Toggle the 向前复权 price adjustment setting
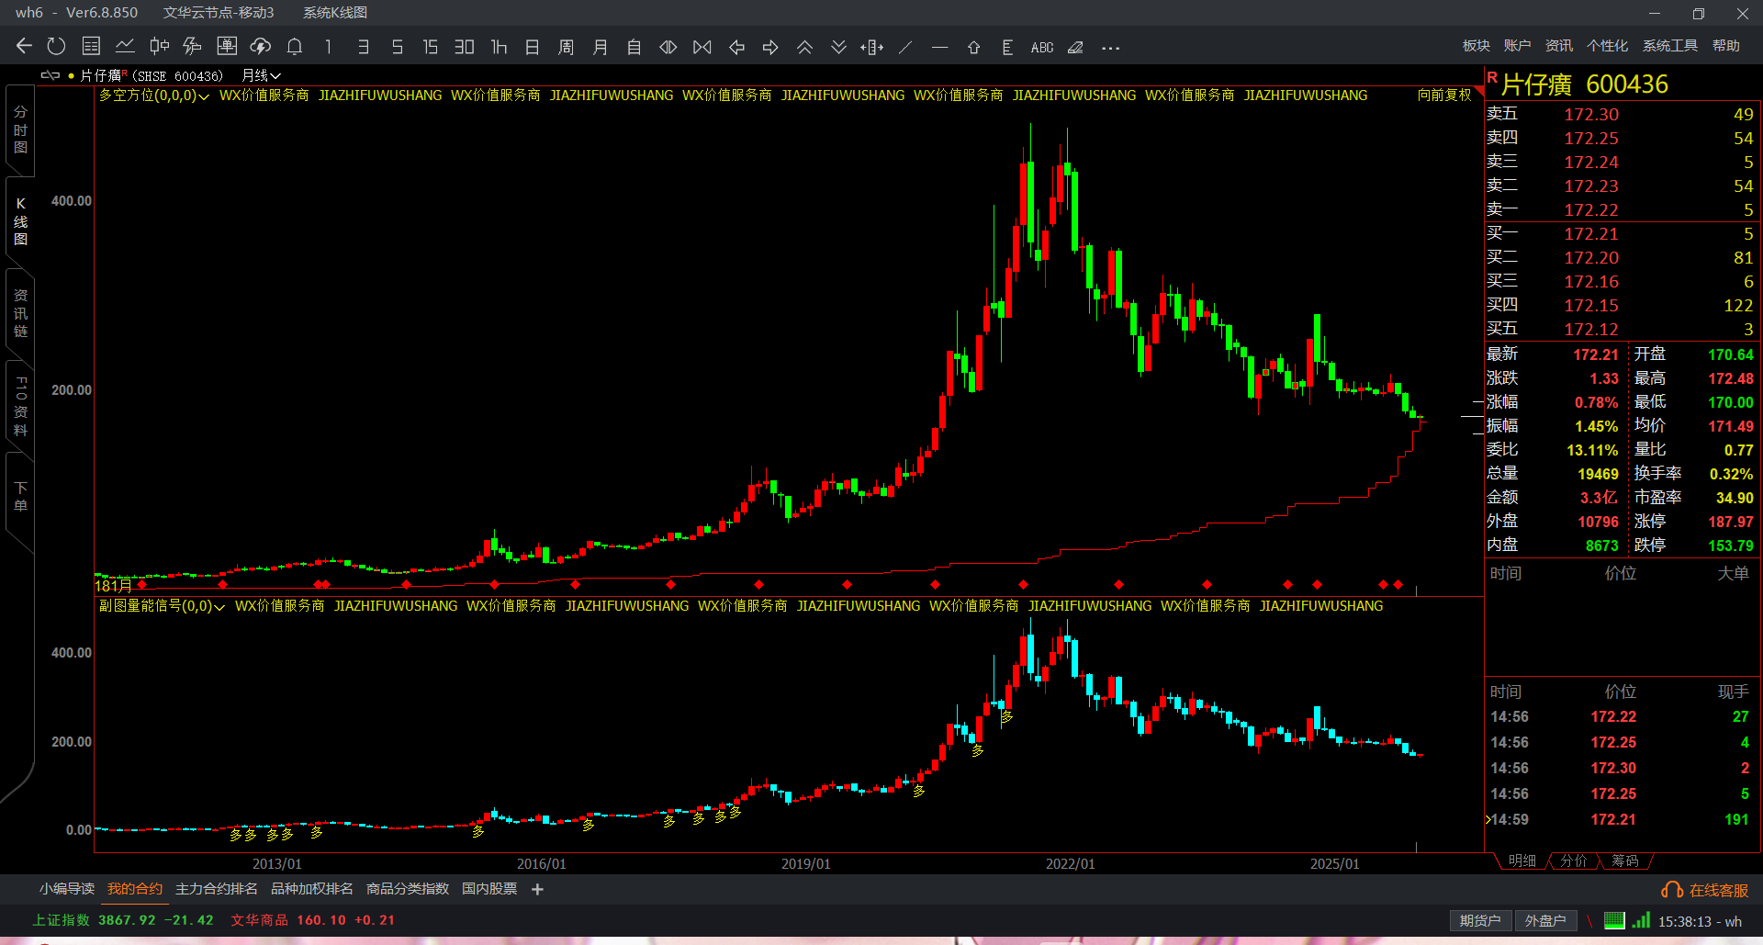Screen dimensions: 1763x945 1444,96
